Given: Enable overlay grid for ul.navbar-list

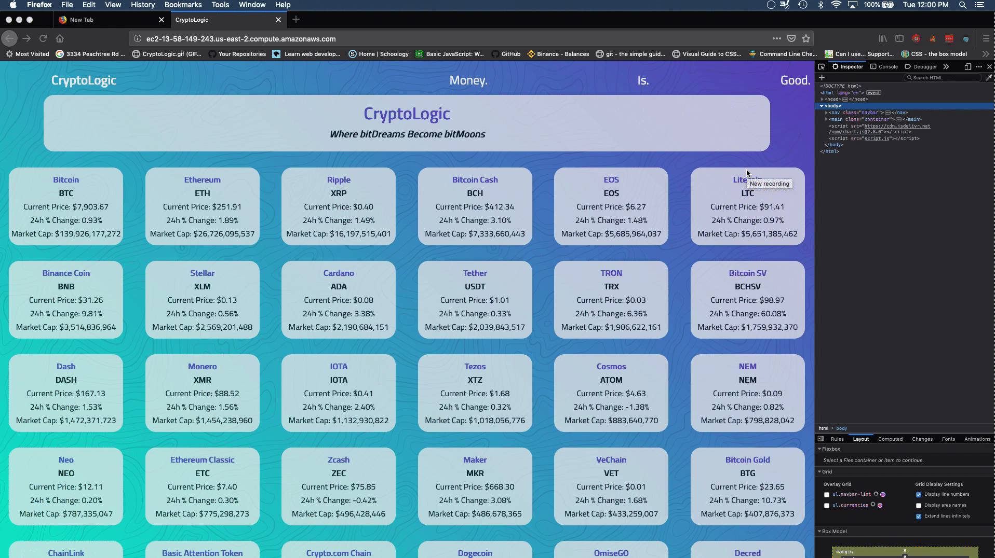Looking at the screenshot, I should [827, 495].
